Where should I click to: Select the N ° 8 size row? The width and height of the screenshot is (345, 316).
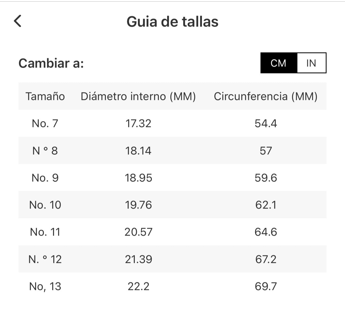point(45,151)
